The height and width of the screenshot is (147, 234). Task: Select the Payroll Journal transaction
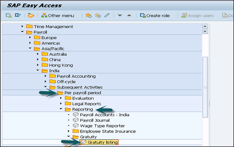tap(91, 120)
